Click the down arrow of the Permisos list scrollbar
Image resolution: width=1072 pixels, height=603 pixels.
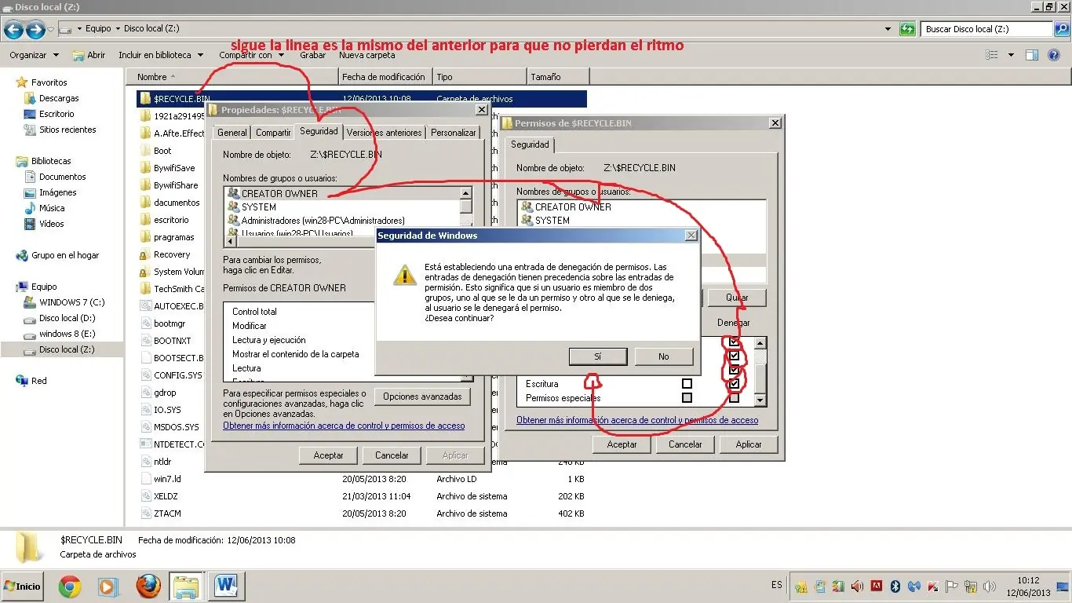click(x=759, y=400)
